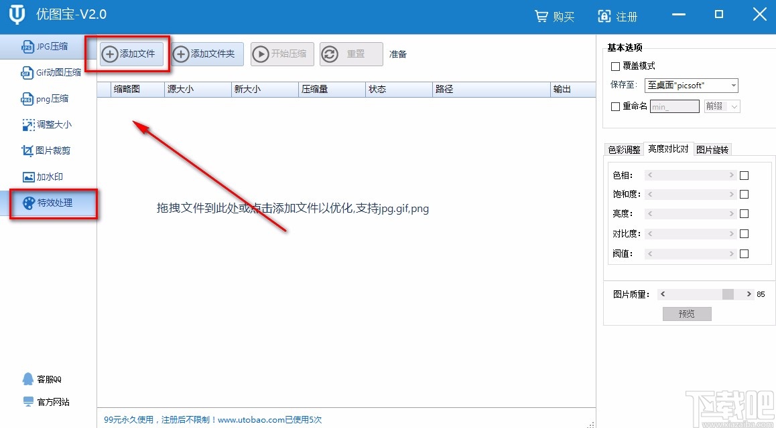Enable the 覆盖模式 checkbox

click(x=614, y=65)
